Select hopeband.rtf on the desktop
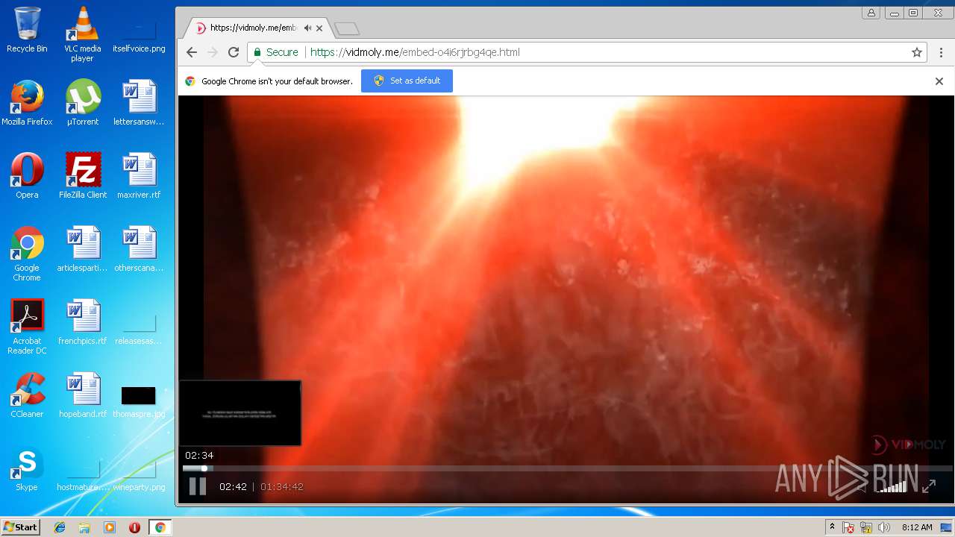This screenshot has height=537, width=955. coord(82,395)
